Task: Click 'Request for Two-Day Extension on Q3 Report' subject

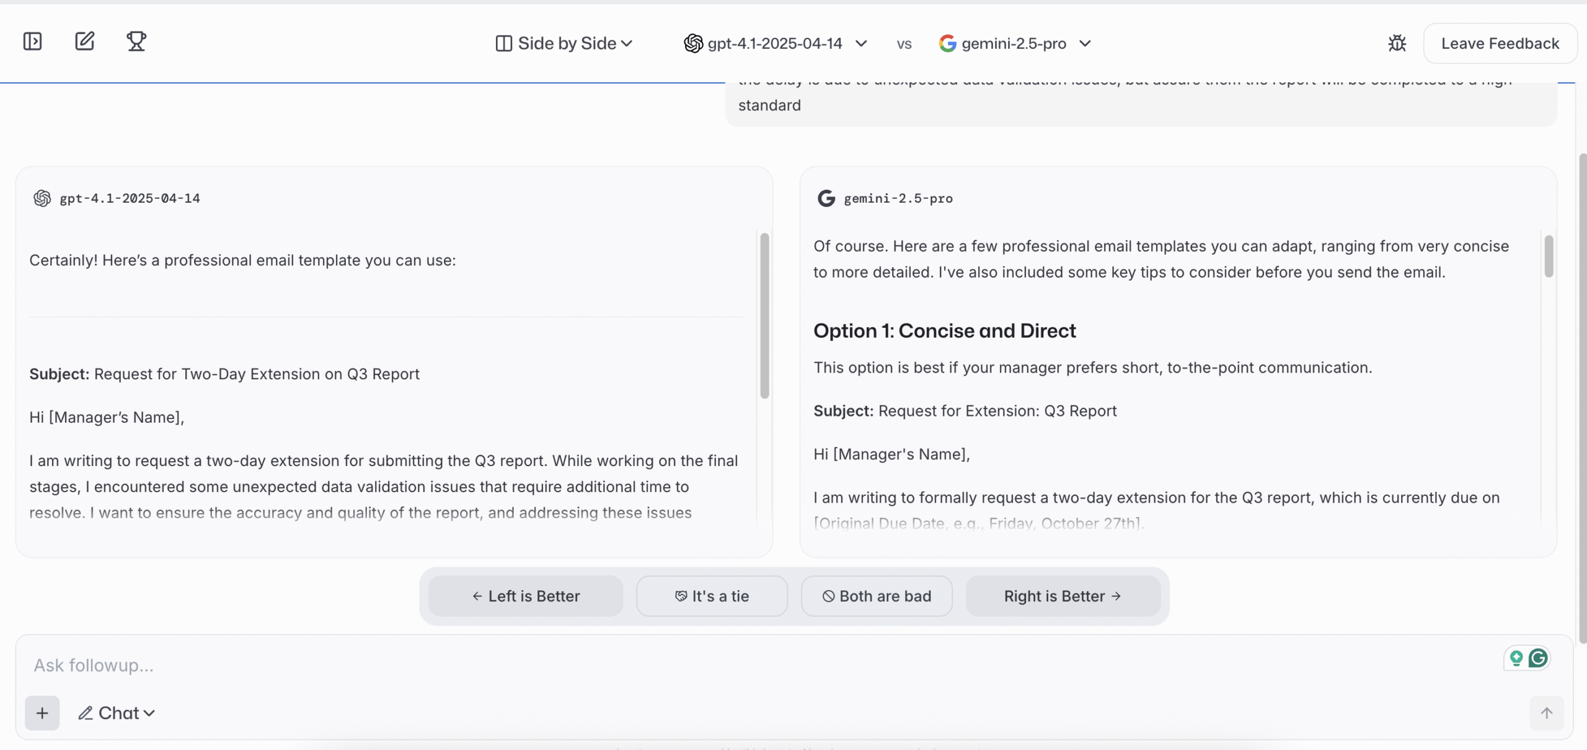Action: point(257,374)
